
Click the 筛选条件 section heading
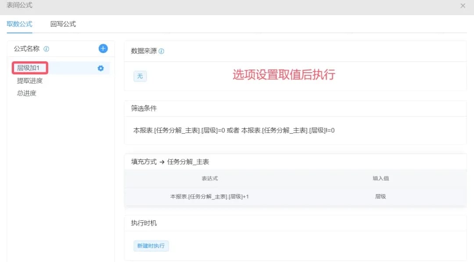coord(144,108)
